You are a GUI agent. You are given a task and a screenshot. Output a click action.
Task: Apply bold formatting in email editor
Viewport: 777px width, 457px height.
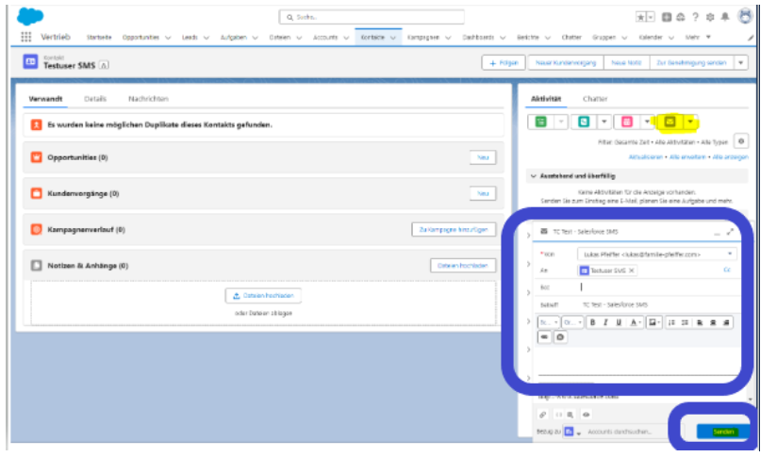tap(593, 321)
